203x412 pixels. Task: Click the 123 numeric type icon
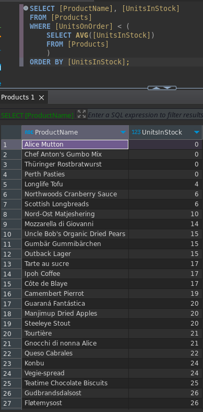136,132
